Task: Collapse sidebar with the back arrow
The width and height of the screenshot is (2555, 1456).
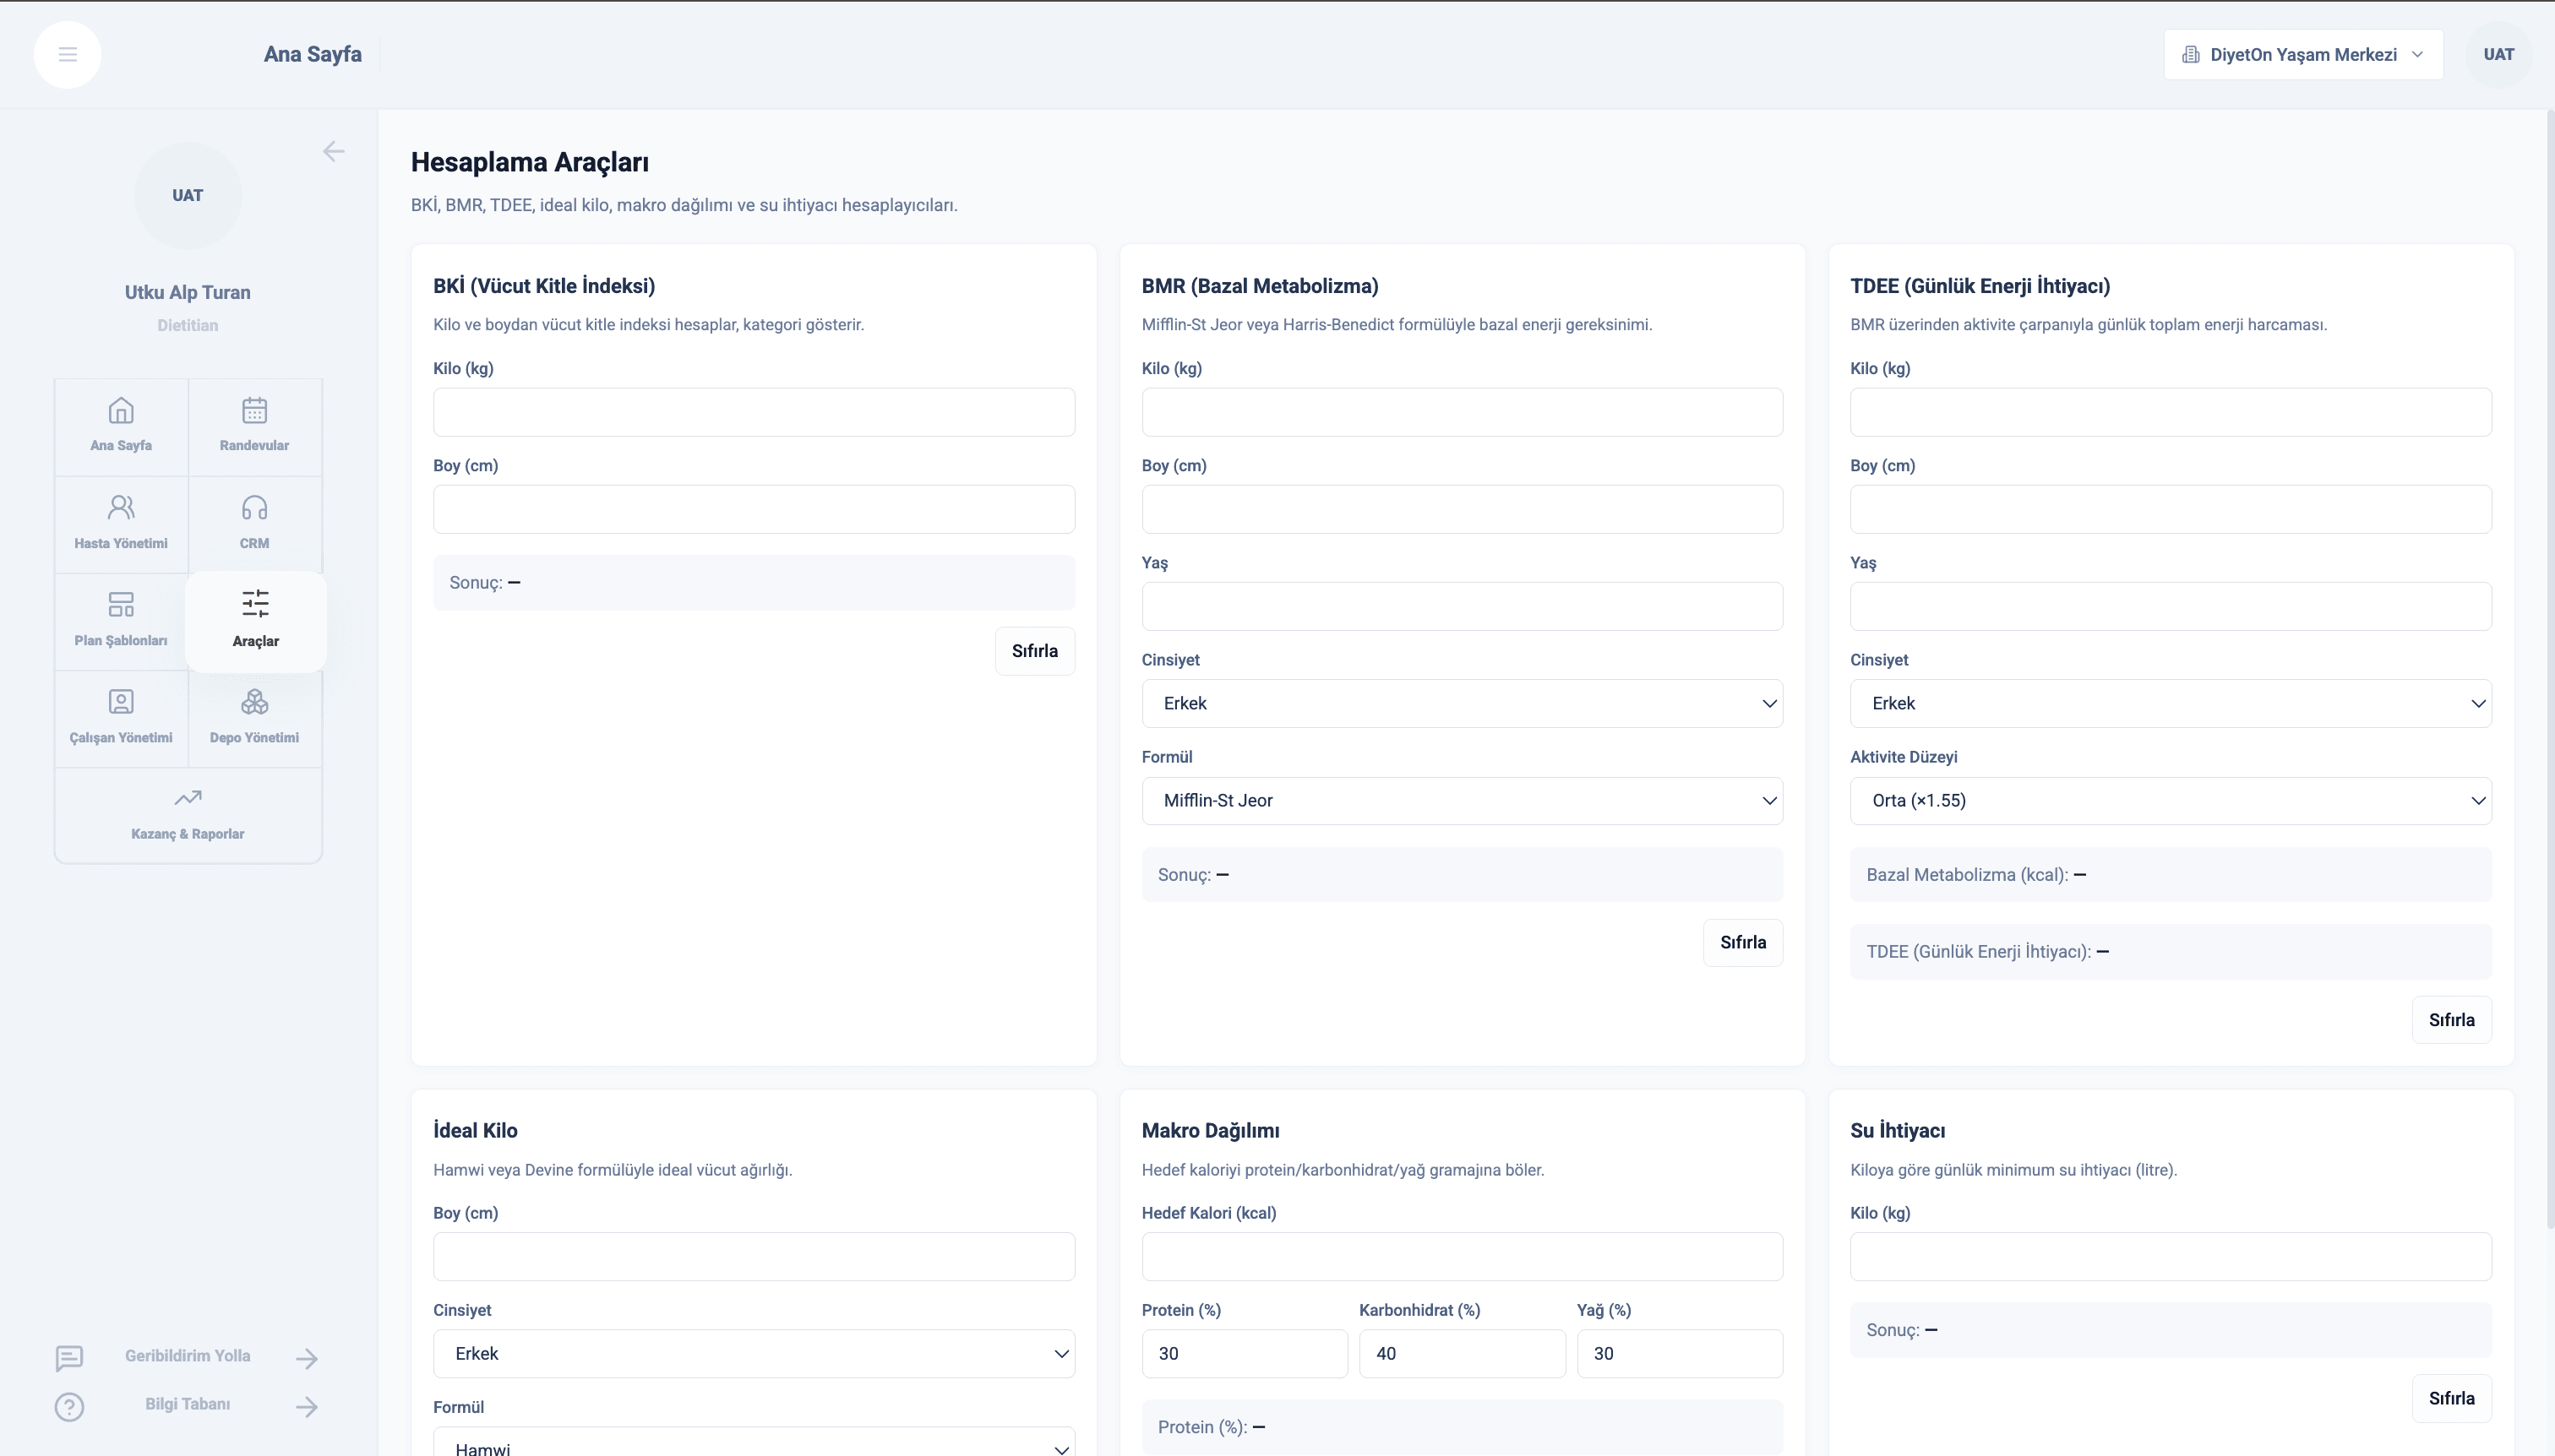Action: pos(333,151)
